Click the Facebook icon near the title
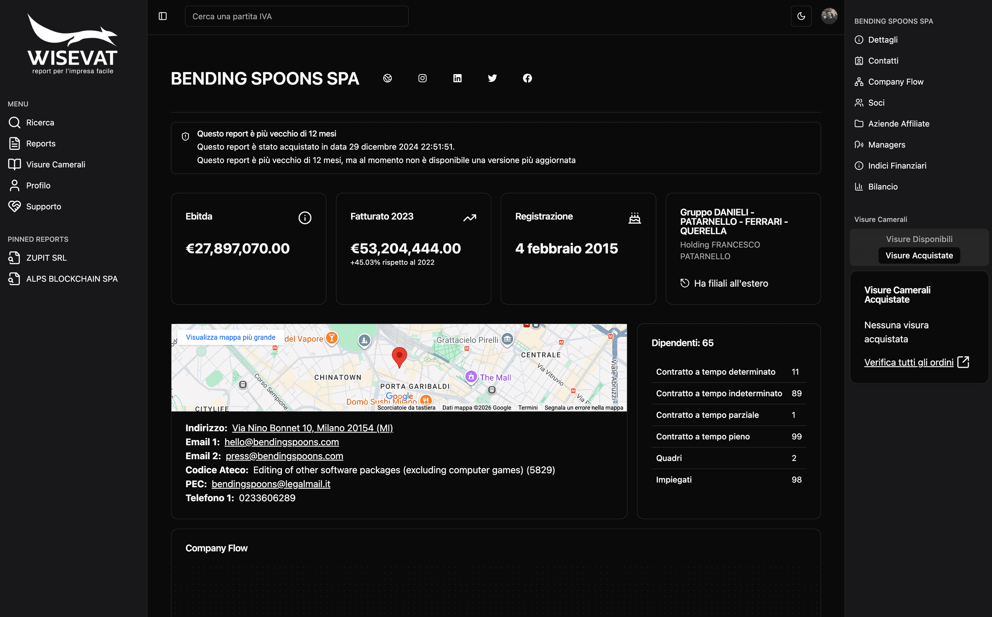992x617 pixels. click(x=527, y=78)
